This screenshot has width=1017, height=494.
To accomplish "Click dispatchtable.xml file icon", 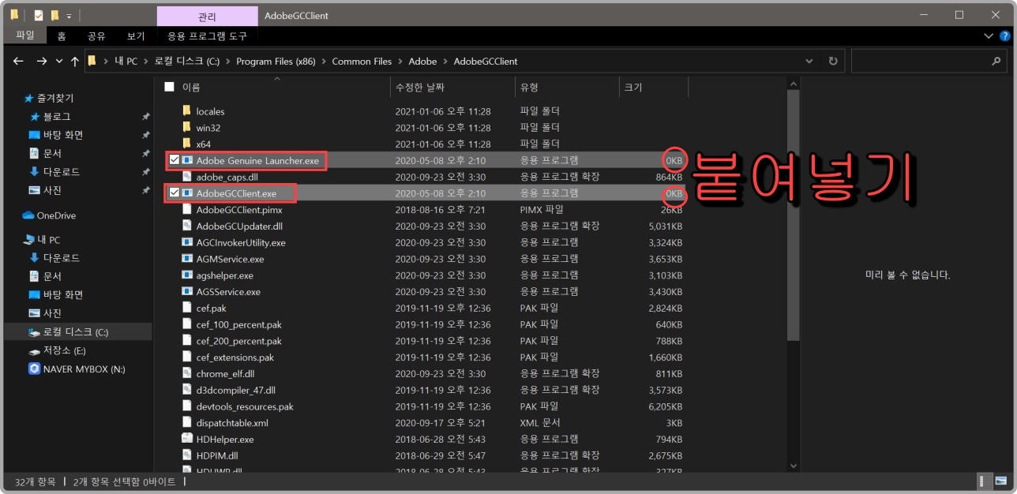I will (x=187, y=423).
